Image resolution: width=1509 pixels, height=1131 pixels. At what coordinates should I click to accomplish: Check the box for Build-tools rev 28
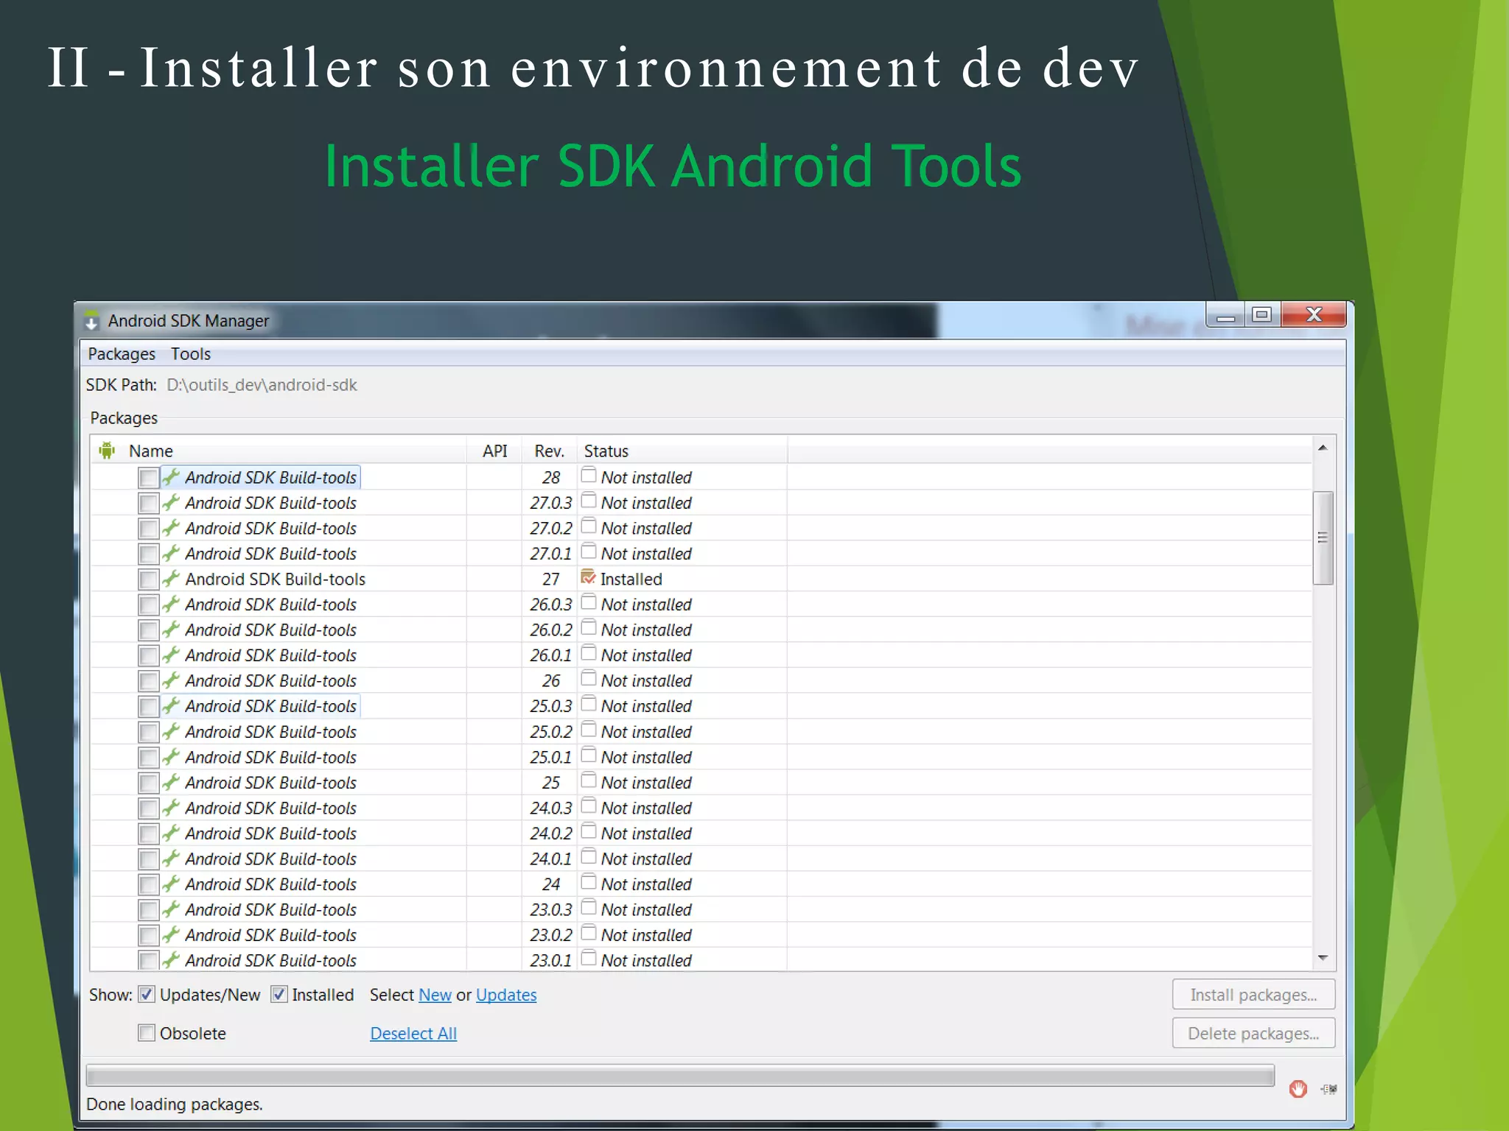[x=148, y=478]
